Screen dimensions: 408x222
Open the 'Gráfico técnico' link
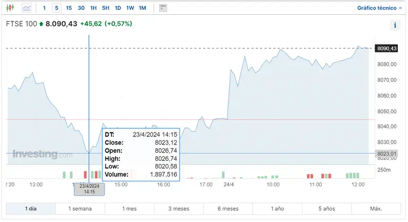(x=379, y=8)
